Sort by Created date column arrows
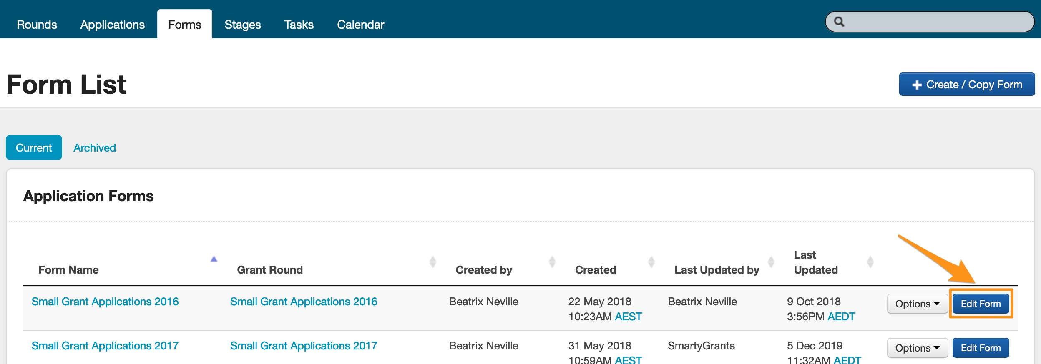 (651, 262)
